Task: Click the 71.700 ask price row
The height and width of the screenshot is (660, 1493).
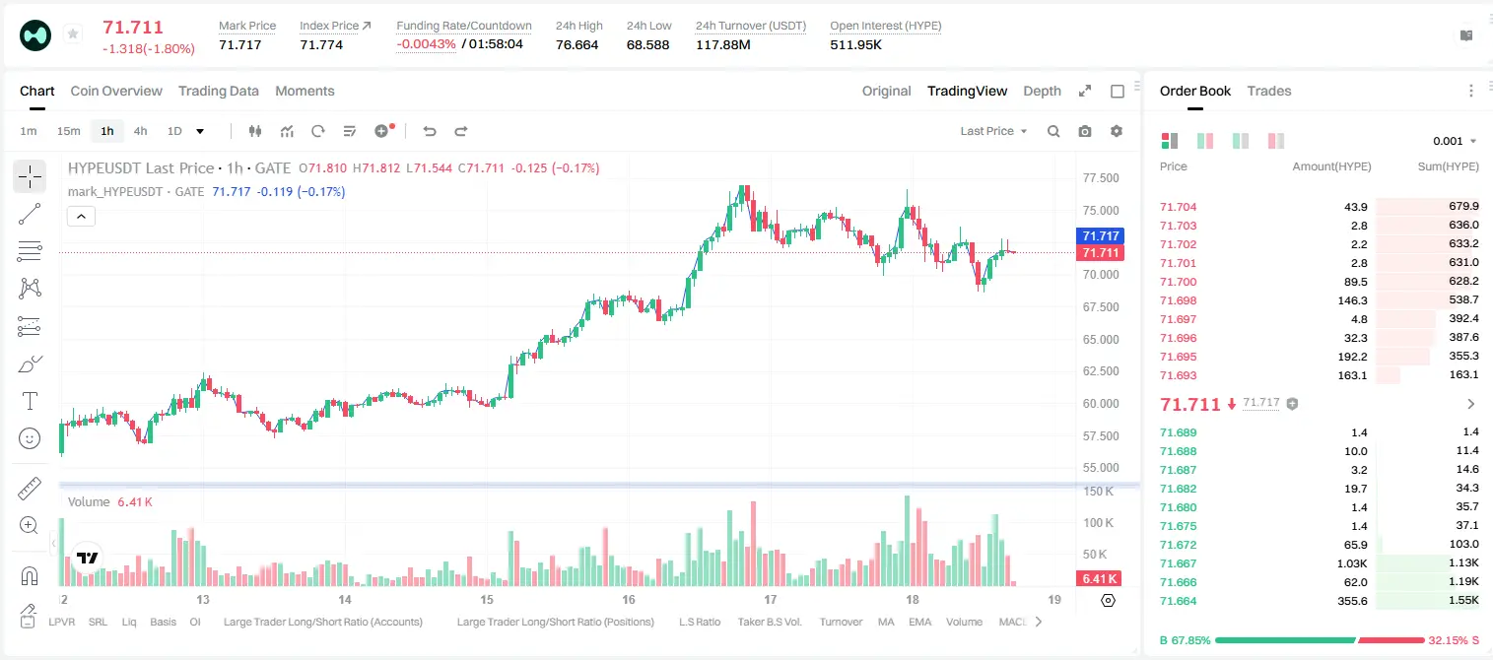Action: click(1320, 282)
